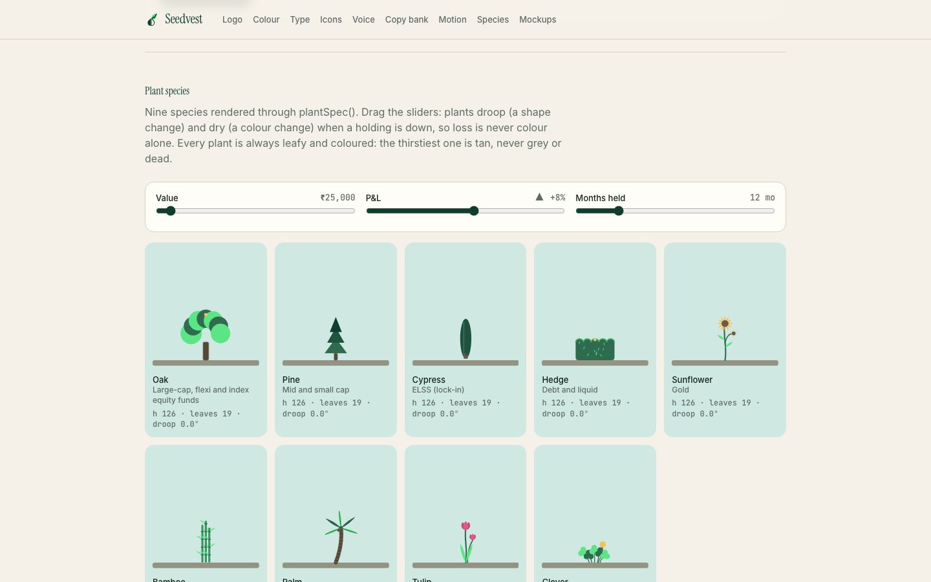
Task: Click the Plant species heading
Action: pos(167,91)
